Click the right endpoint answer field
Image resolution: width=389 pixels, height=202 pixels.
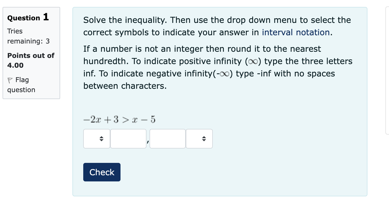click(x=167, y=139)
